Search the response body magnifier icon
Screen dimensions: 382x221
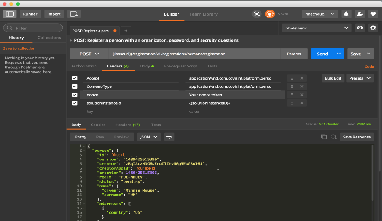point(333,137)
